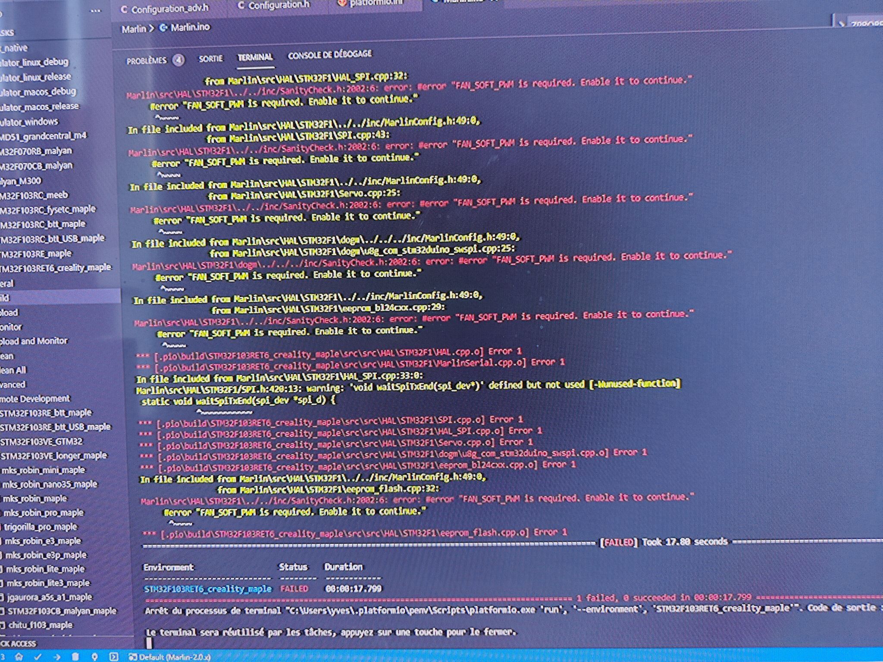Click the PlatformIO Clean trash icon
883x662 pixels.
[x=75, y=657]
